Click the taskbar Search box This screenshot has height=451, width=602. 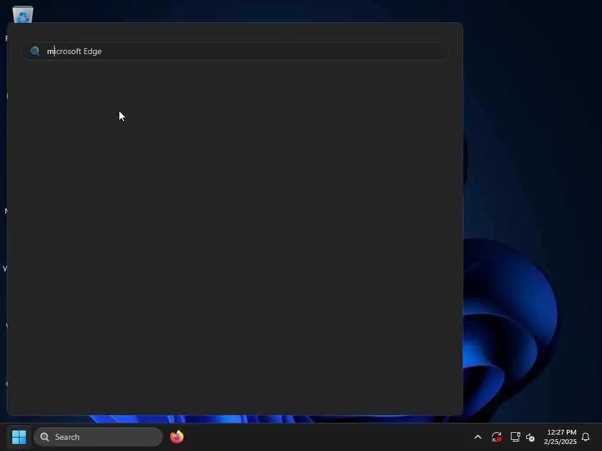point(98,437)
